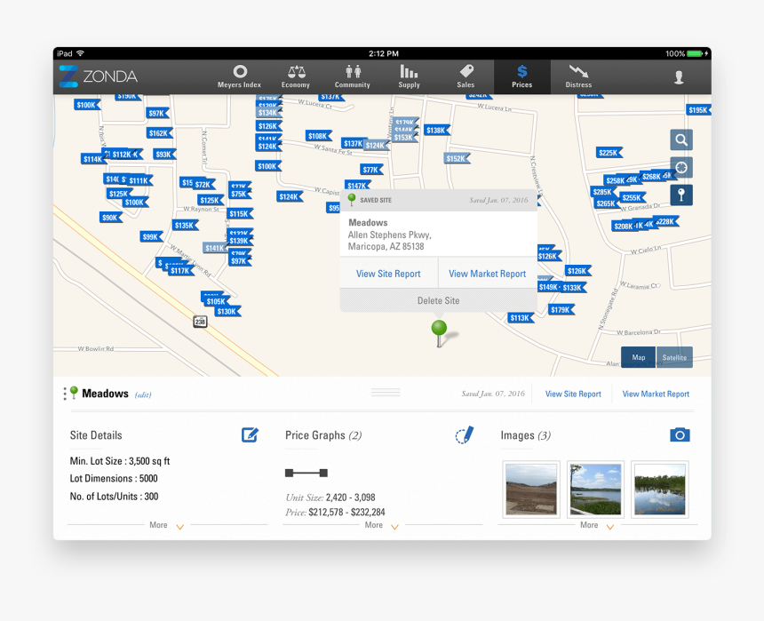Open the Meyers Index tab
The width and height of the screenshot is (764, 621).
[239, 77]
